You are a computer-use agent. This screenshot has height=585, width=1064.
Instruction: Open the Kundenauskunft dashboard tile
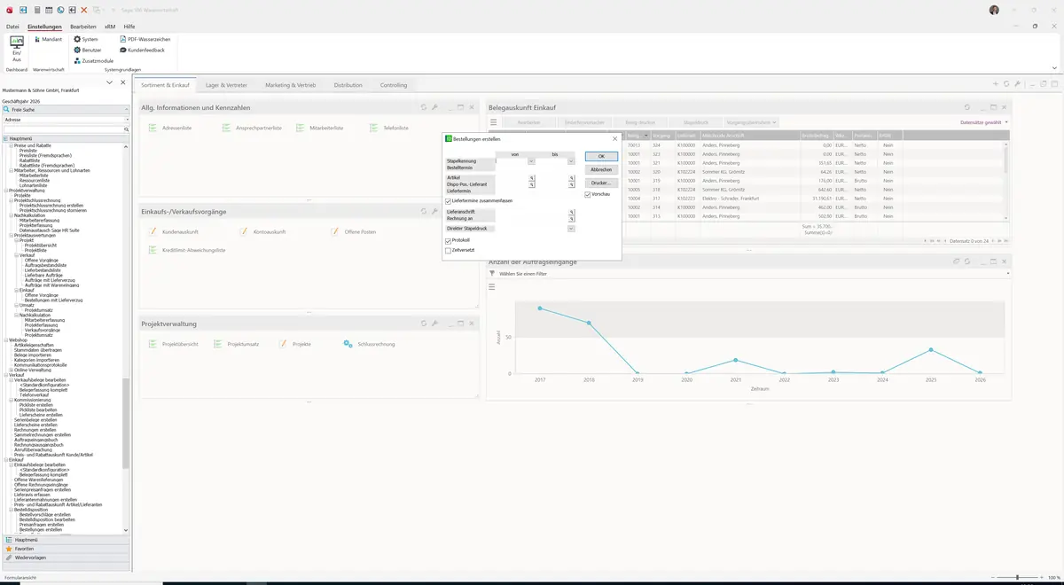[173, 232]
